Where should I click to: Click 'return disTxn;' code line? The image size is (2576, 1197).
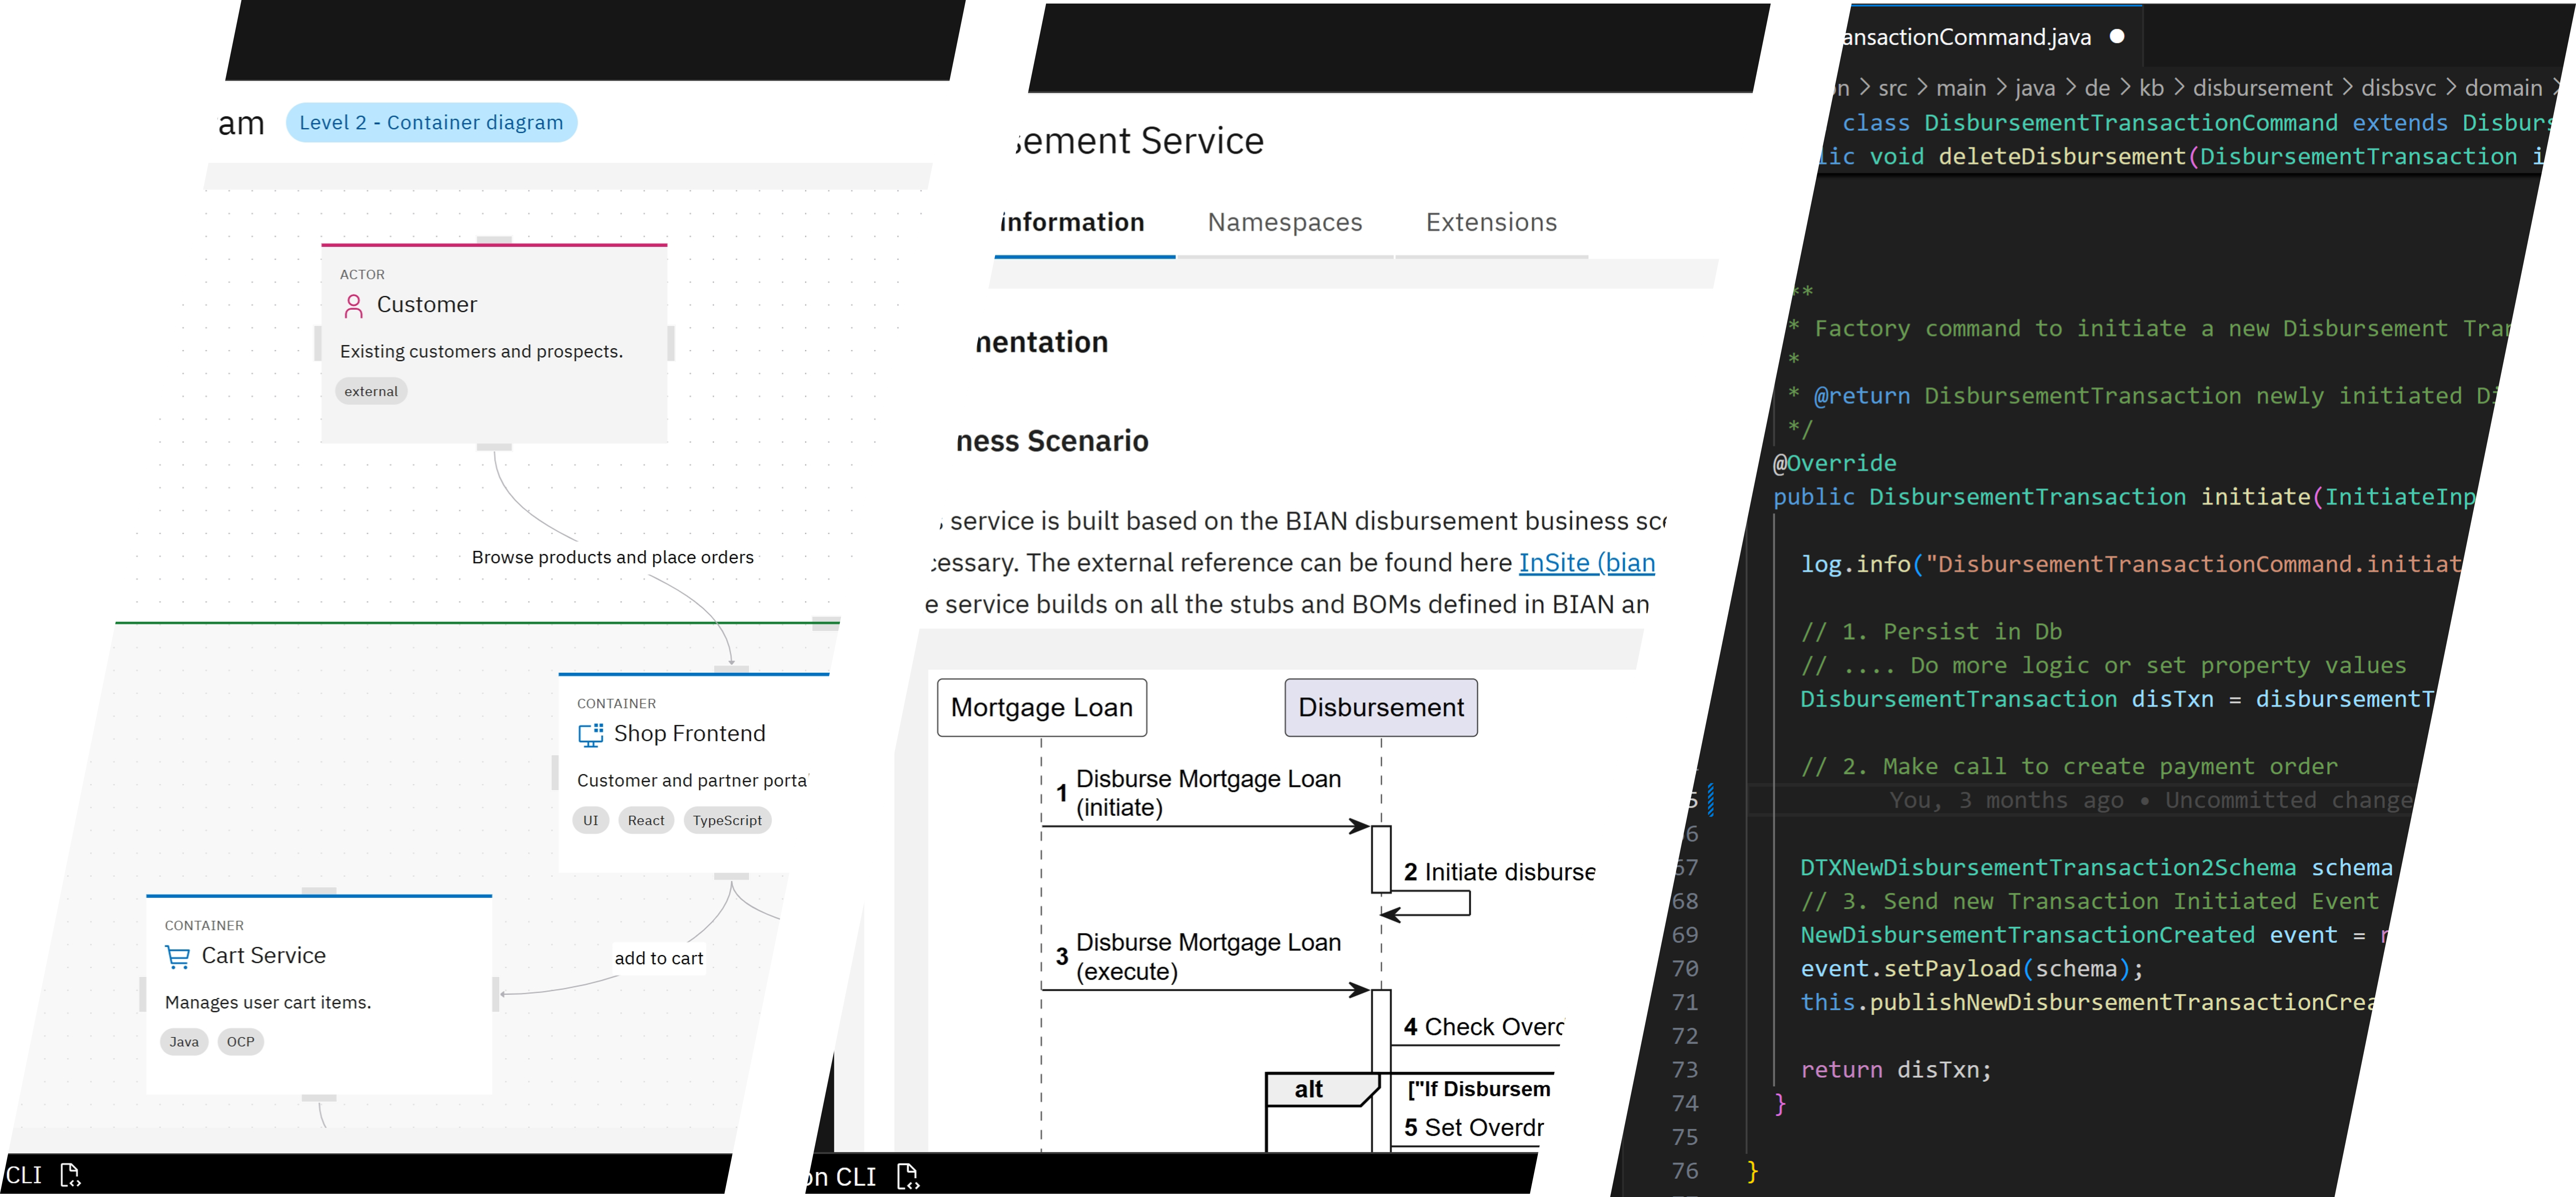coord(1896,1070)
